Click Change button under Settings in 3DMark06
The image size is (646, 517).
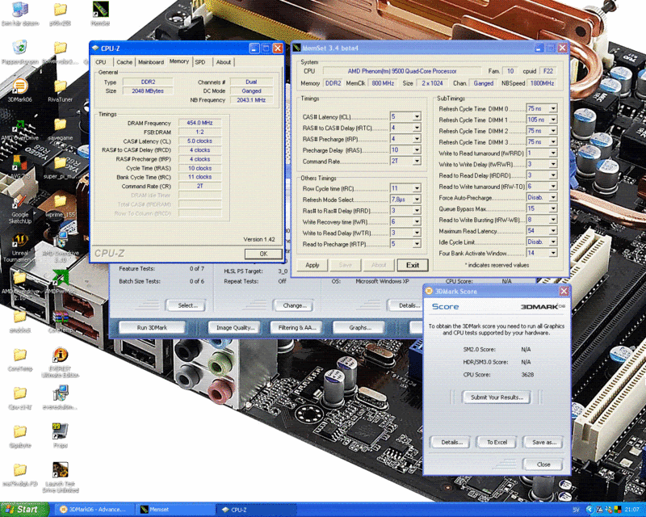[x=295, y=305]
